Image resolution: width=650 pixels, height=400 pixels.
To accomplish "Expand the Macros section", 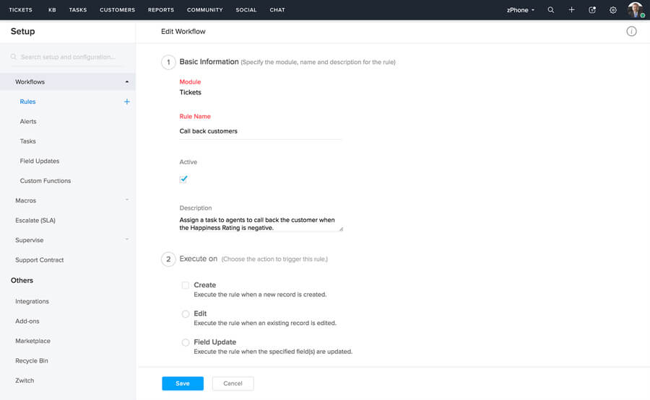I will click(x=127, y=200).
